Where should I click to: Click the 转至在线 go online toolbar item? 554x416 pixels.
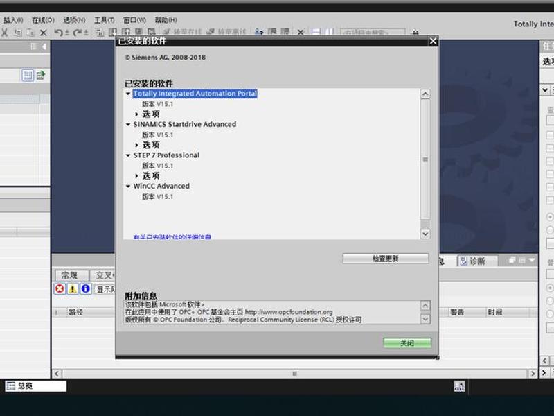pos(181,32)
